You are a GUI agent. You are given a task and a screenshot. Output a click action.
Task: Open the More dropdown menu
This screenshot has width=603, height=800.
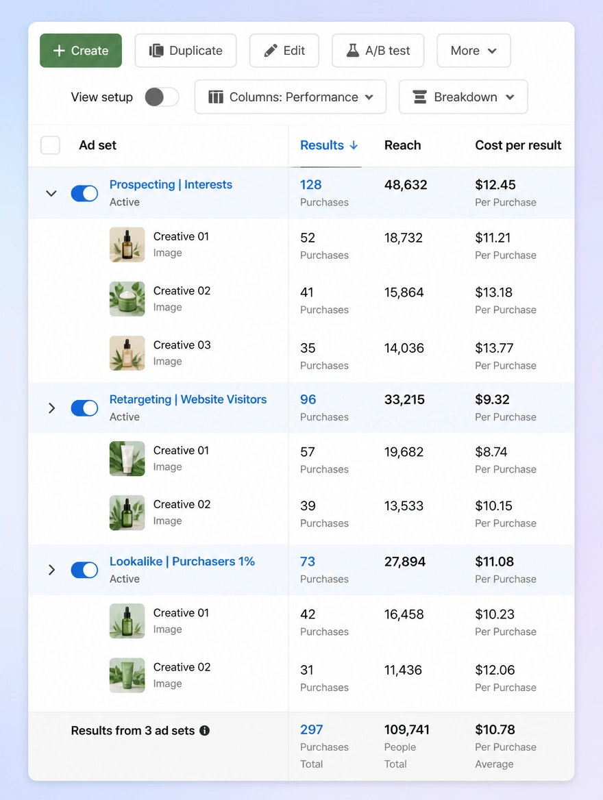[473, 51]
